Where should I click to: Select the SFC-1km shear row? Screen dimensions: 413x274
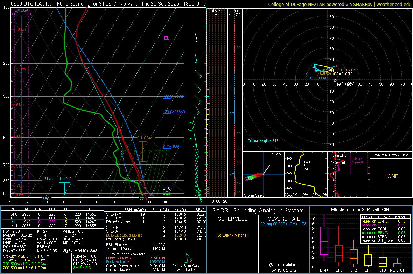pyautogui.click(x=156, y=215)
